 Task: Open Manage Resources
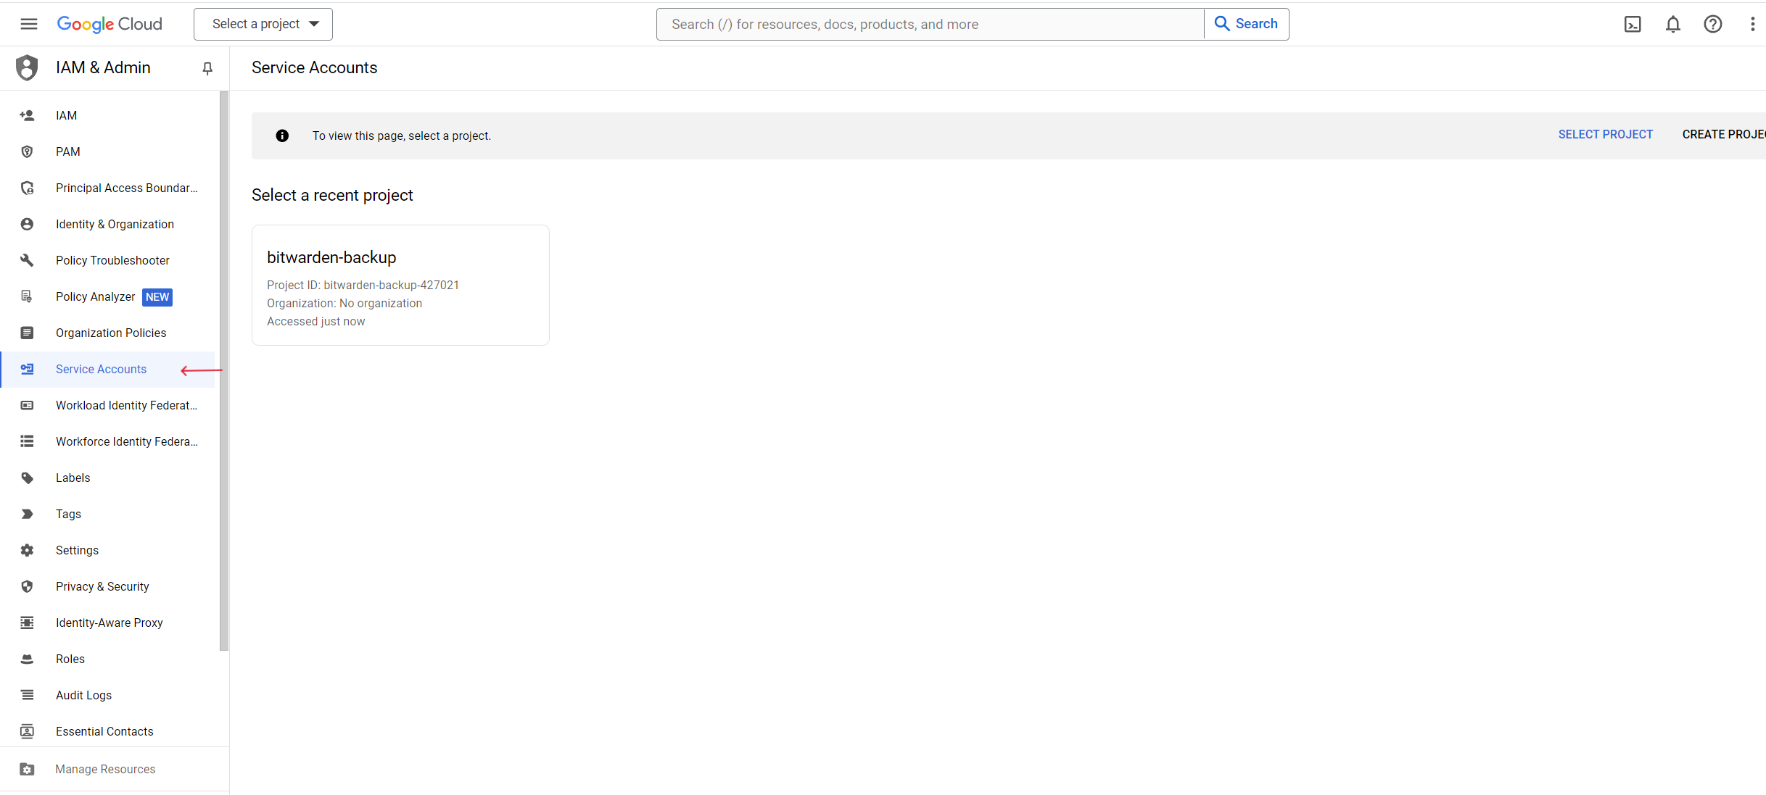(105, 769)
